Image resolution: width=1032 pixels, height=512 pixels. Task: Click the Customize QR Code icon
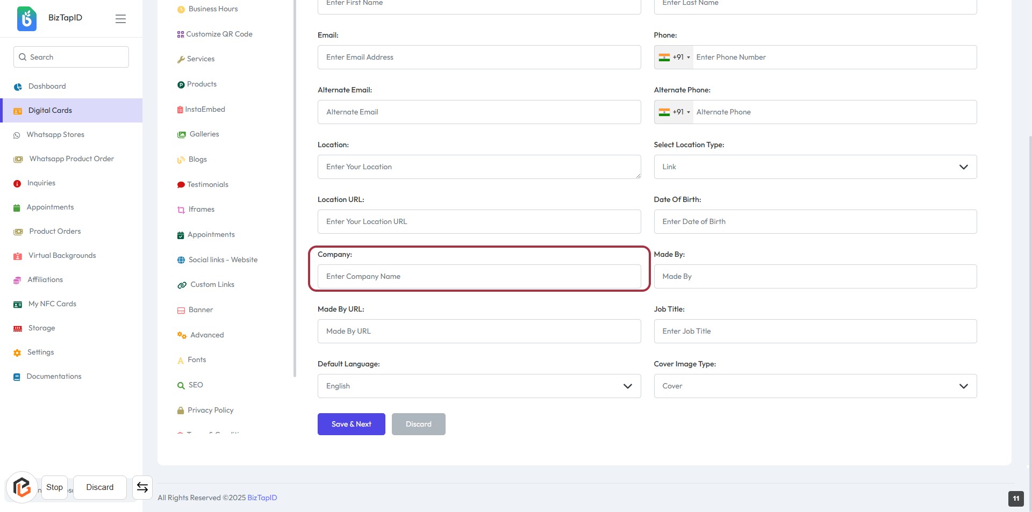181,34
